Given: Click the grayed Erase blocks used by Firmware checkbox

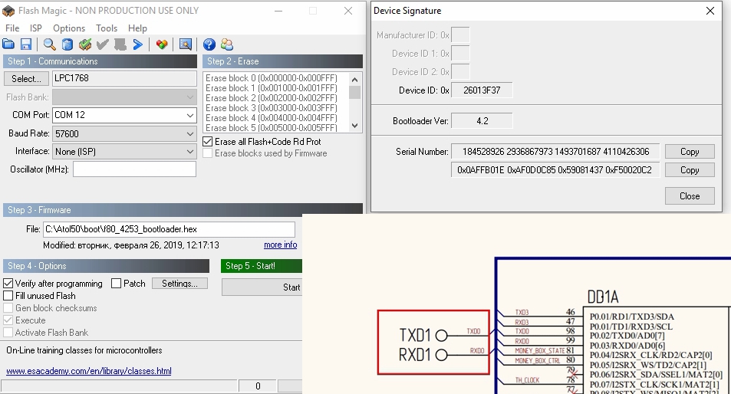Looking at the screenshot, I should pyautogui.click(x=207, y=153).
